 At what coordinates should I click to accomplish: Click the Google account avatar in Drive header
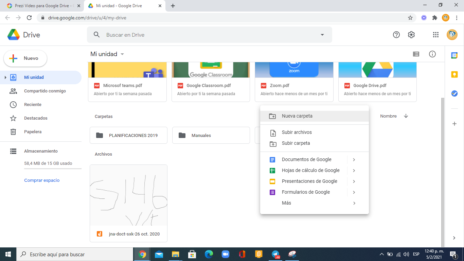pyautogui.click(x=452, y=35)
